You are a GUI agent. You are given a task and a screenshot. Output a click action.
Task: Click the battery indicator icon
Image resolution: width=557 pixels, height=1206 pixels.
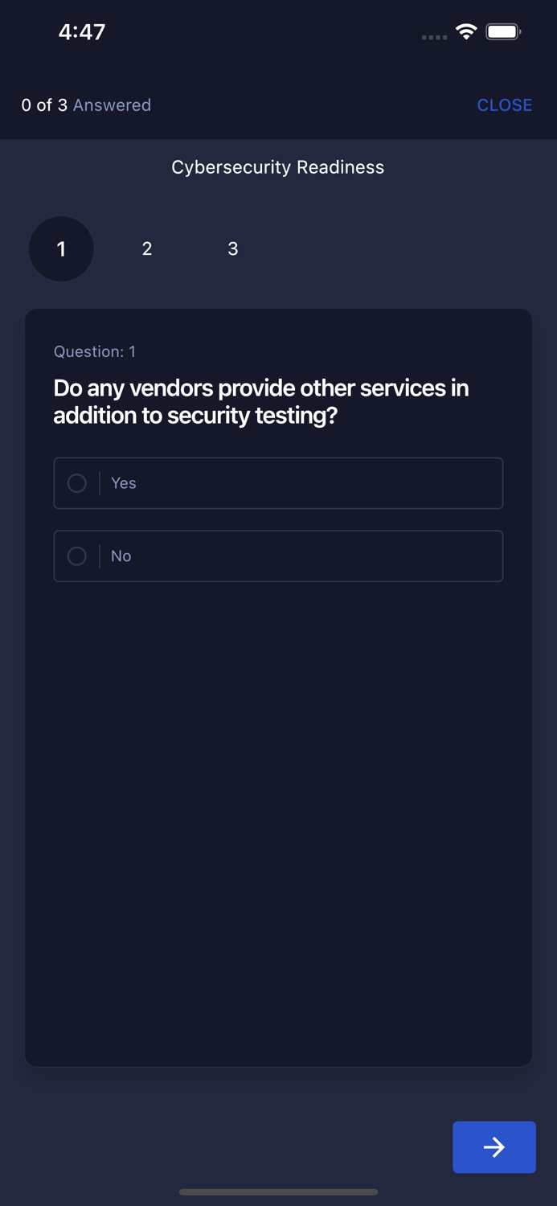pos(503,32)
